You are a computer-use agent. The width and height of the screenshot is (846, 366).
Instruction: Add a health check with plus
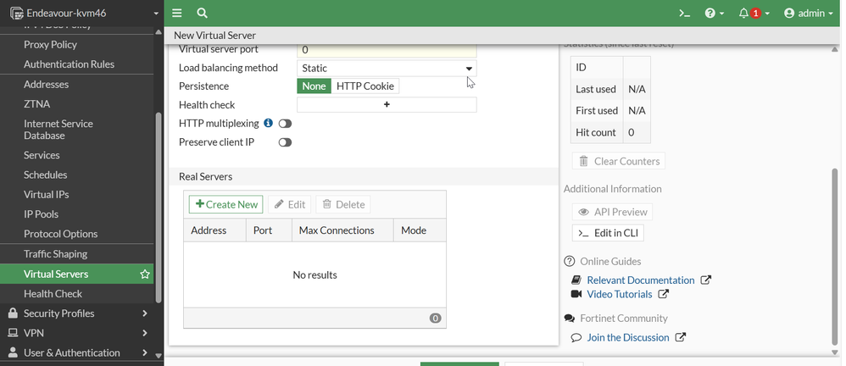pyautogui.click(x=387, y=105)
